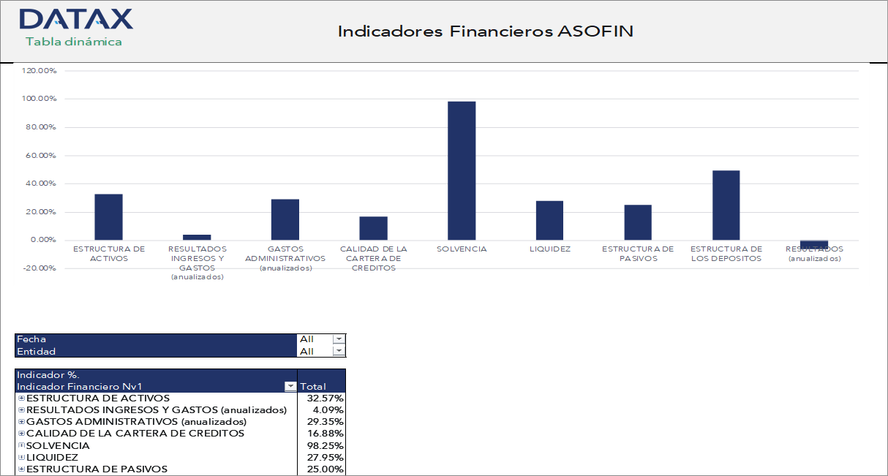The width and height of the screenshot is (888, 476).
Task: Click the plus icon beside RESULTADOS INGRESOS Y GASTOS
Action: pyautogui.click(x=20, y=409)
